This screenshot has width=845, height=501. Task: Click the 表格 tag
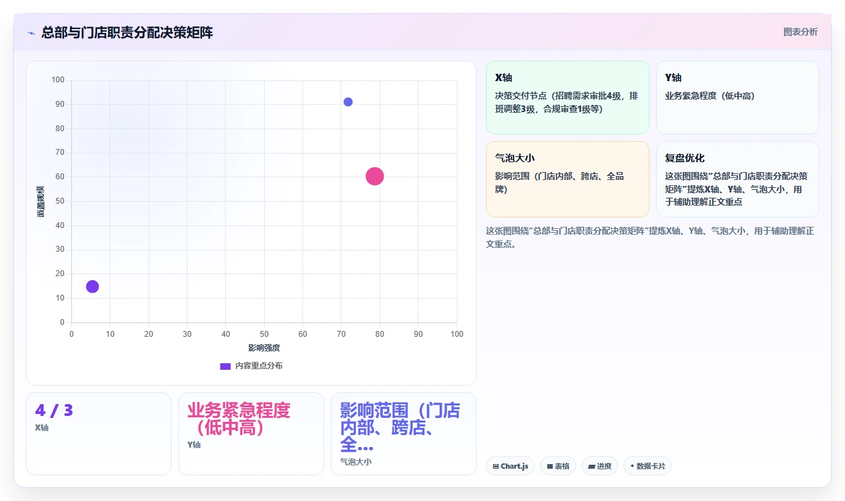click(x=558, y=466)
